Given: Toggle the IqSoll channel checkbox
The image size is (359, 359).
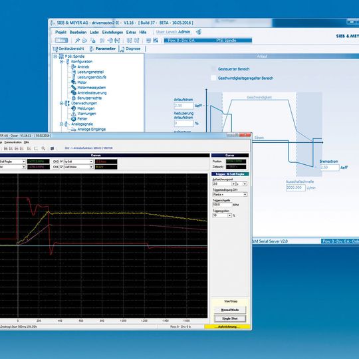Looking at the screenshot, I should tap(61, 162).
